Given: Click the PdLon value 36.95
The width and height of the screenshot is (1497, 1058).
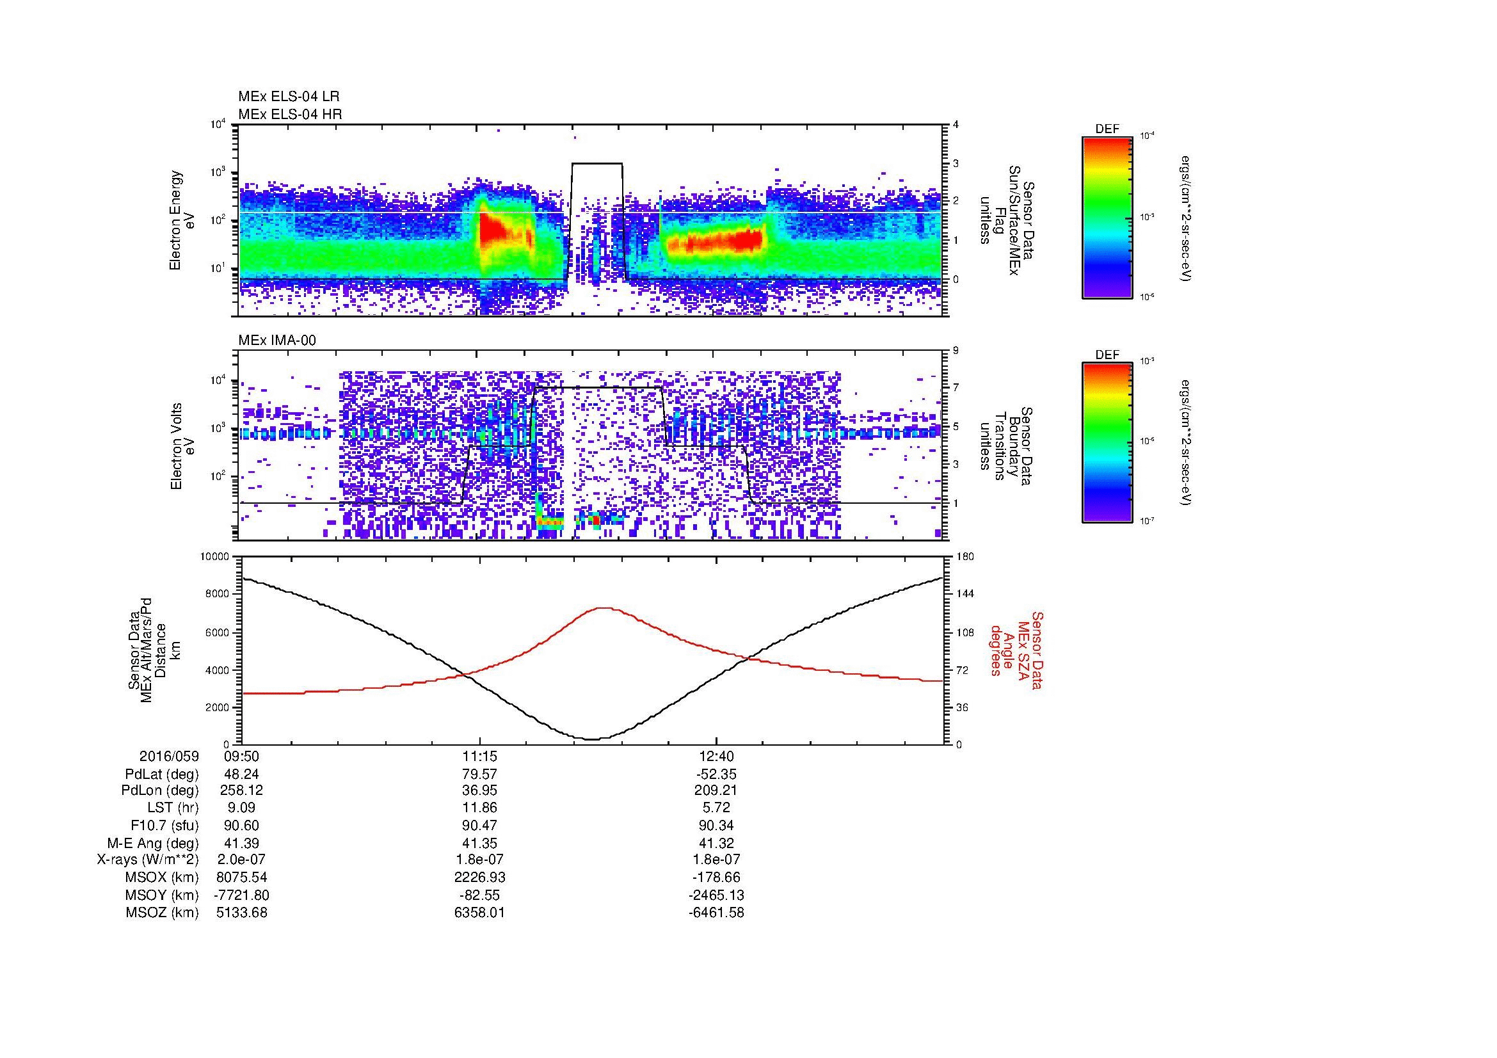Looking at the screenshot, I should [479, 790].
